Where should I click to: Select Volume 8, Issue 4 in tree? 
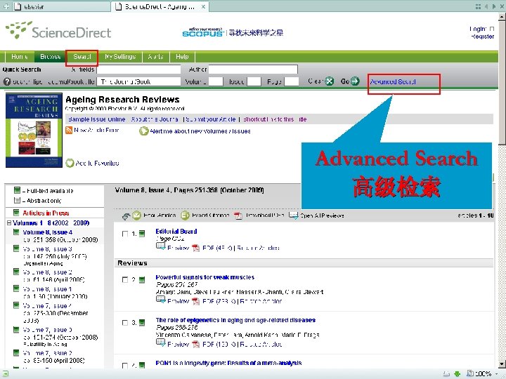48,232
